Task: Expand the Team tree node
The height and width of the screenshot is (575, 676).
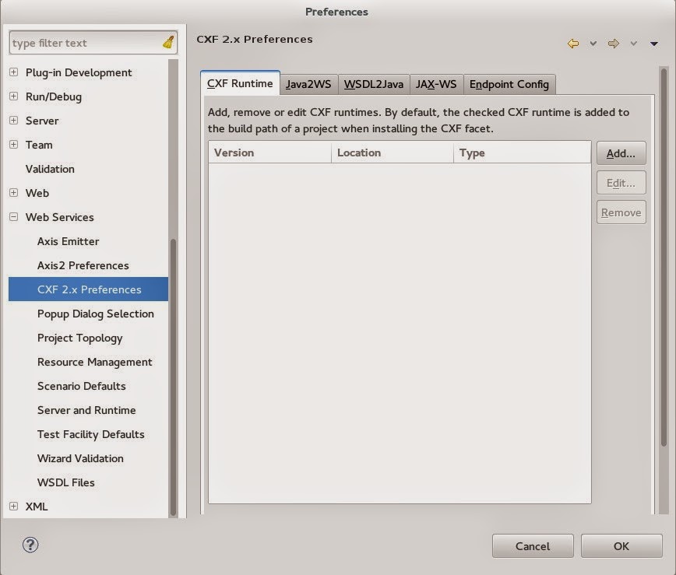Action: tap(14, 144)
